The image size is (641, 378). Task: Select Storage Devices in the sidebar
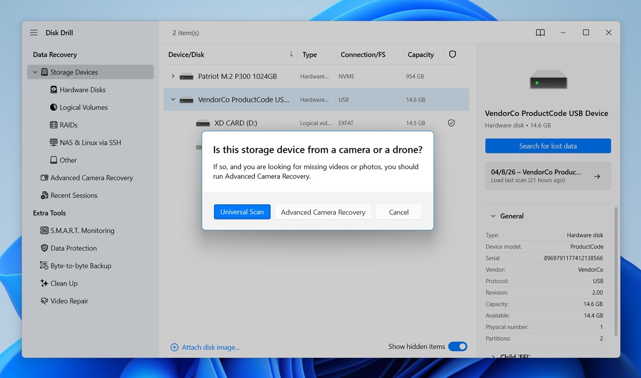(90, 72)
